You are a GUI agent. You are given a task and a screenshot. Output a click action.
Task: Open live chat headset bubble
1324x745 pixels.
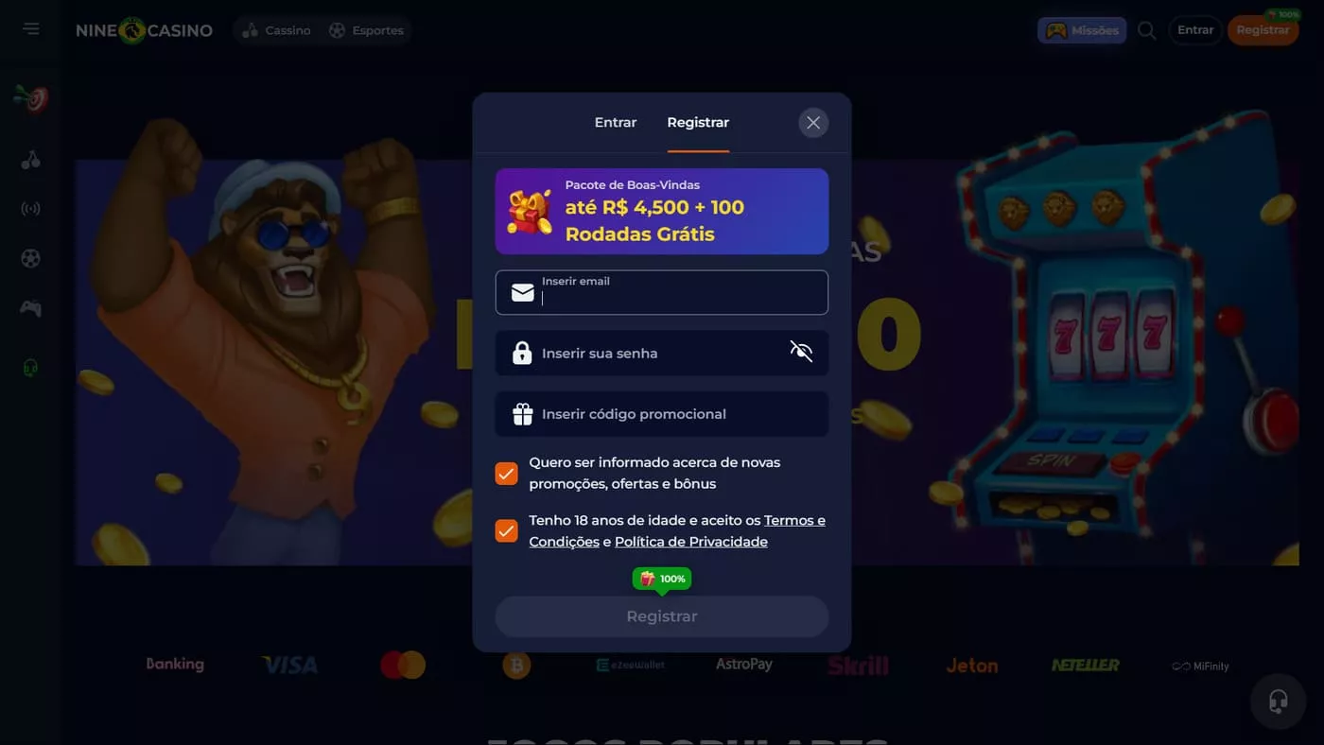coord(1279,701)
